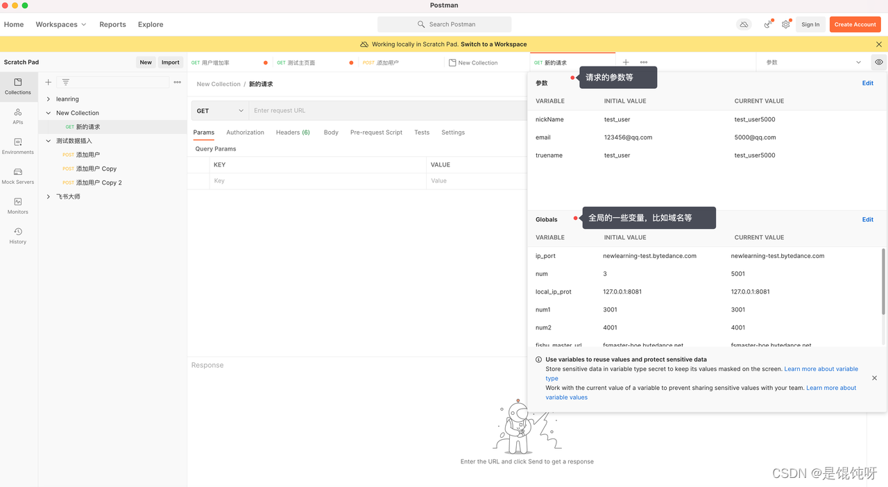Click New Collection in the breadcrumb
888x487 pixels.
(x=219, y=84)
